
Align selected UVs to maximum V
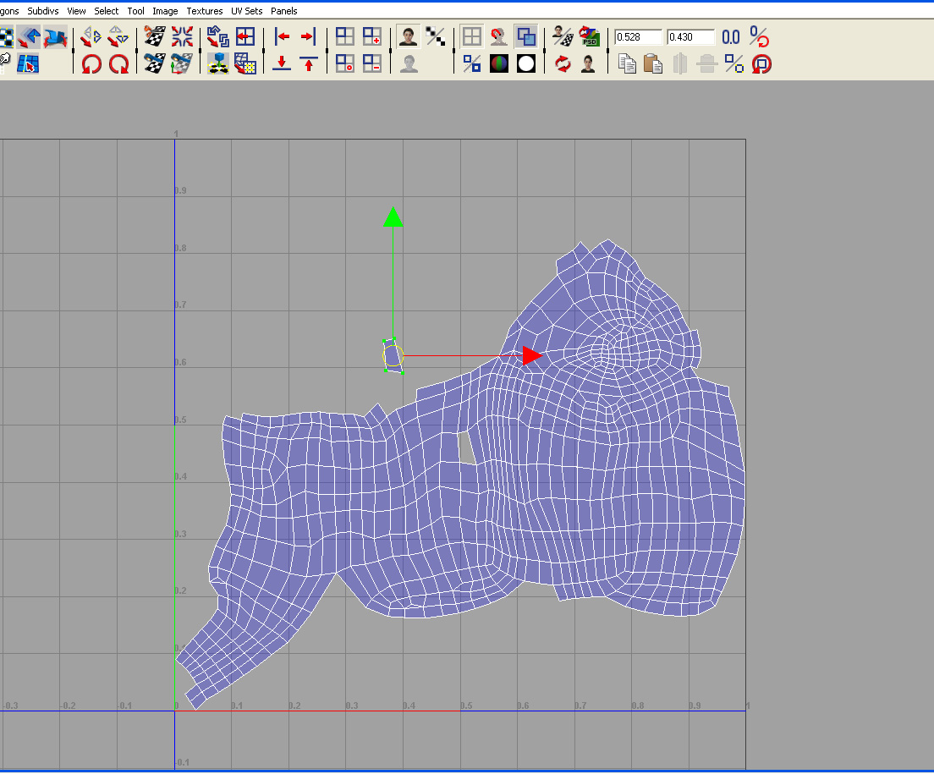point(309,64)
